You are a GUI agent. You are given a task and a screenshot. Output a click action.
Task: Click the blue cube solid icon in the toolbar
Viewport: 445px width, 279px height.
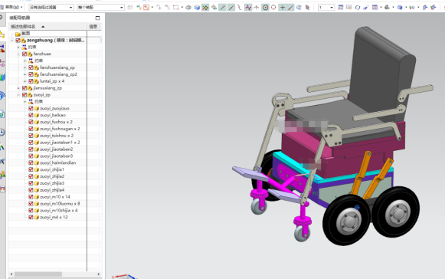(197, 8)
